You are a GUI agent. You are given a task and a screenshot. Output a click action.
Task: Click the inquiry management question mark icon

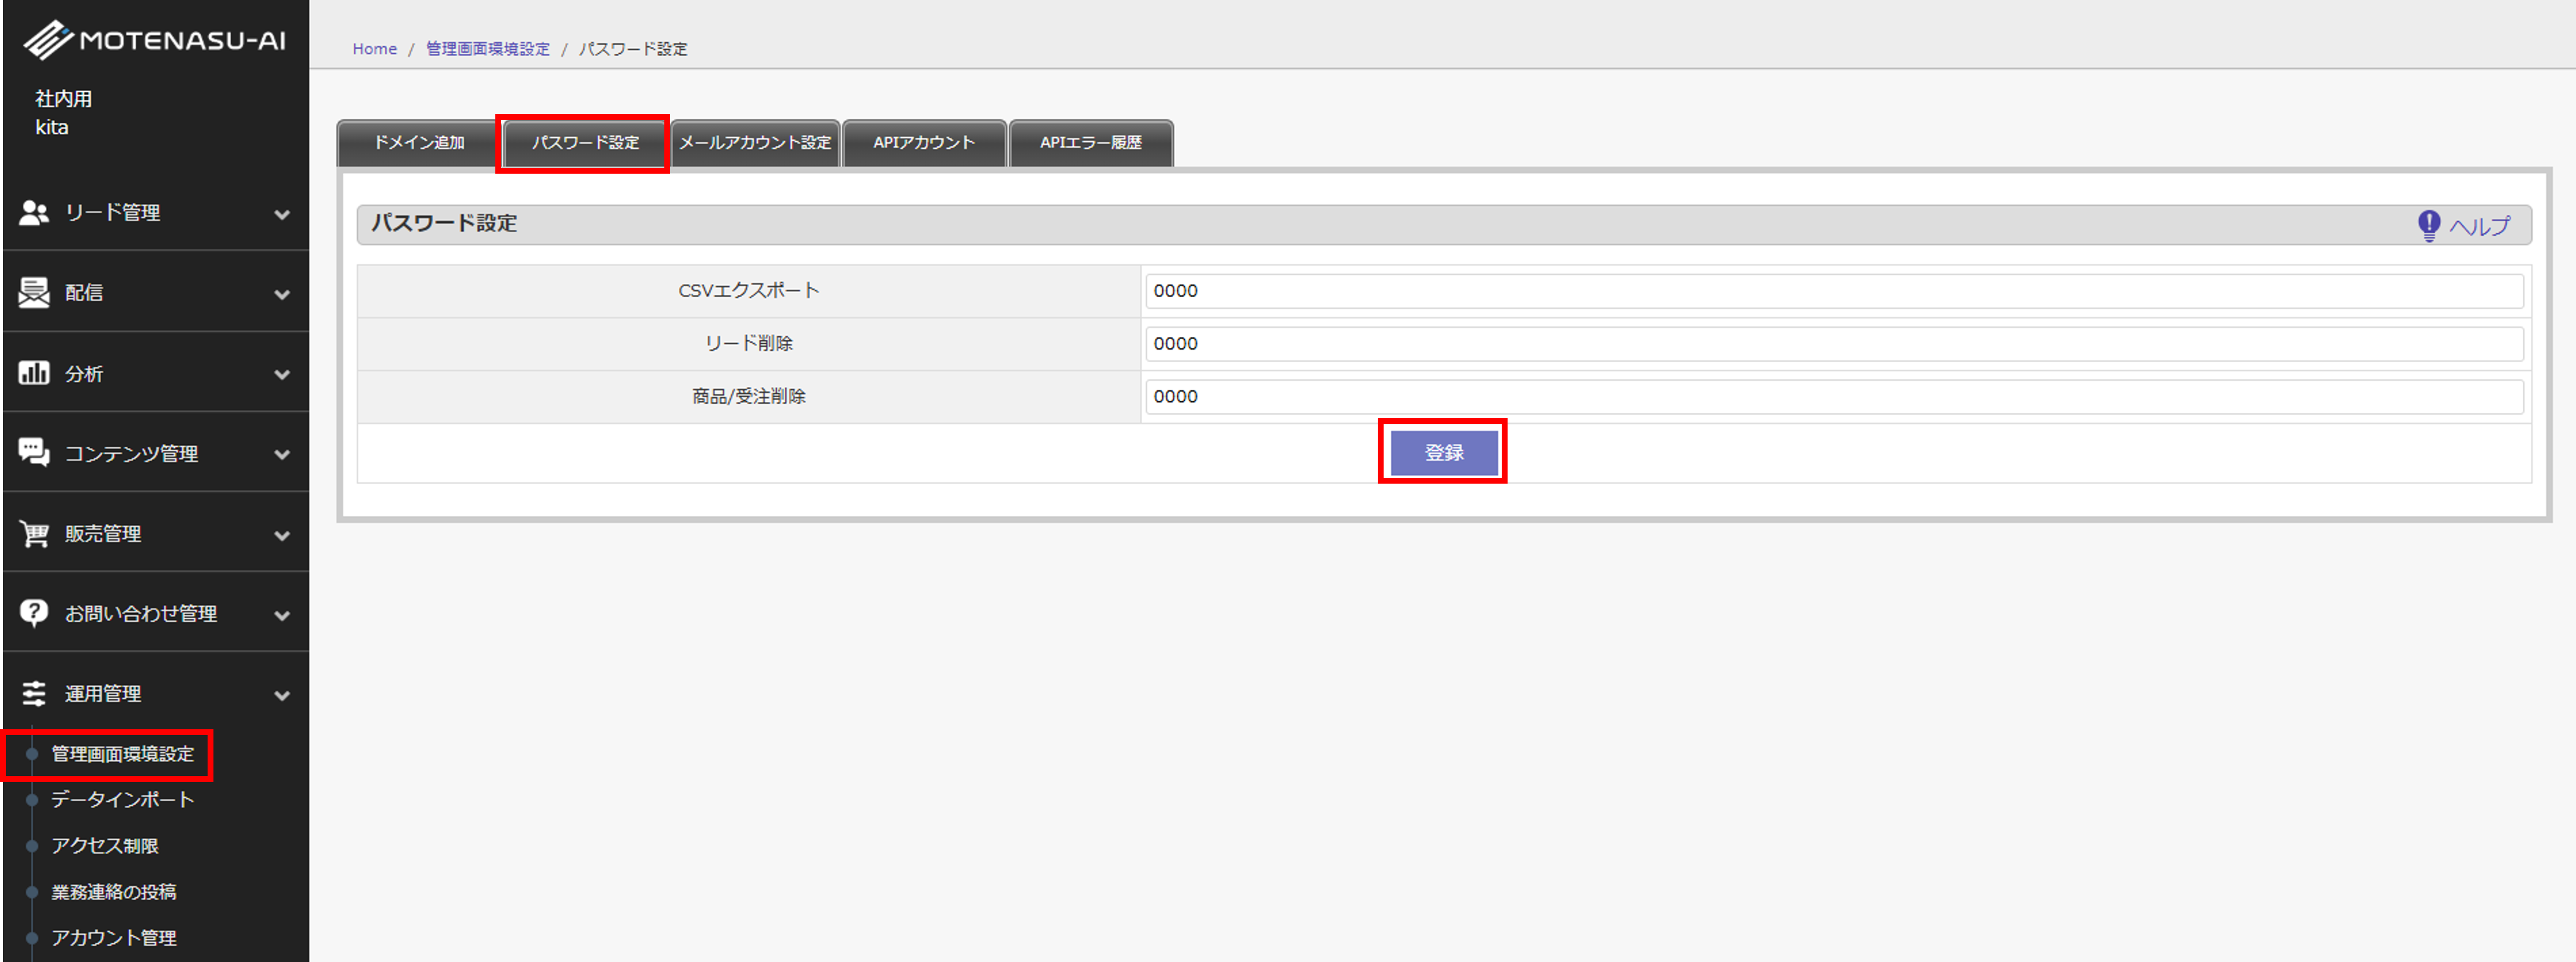pyautogui.click(x=34, y=612)
